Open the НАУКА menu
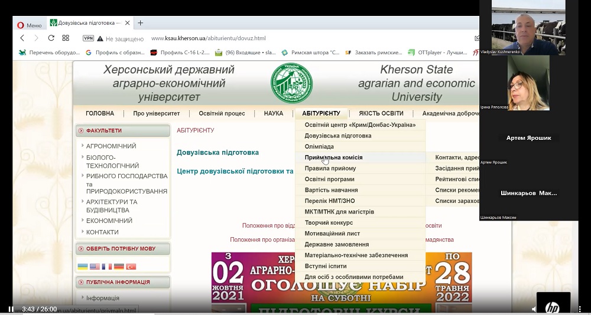This screenshot has width=591, height=315. tap(274, 113)
